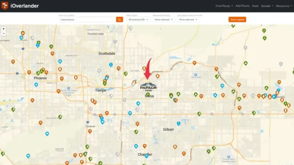The width and height of the screenshot is (294, 165).
Task: Zoom in on the map
Action: coord(4,29)
